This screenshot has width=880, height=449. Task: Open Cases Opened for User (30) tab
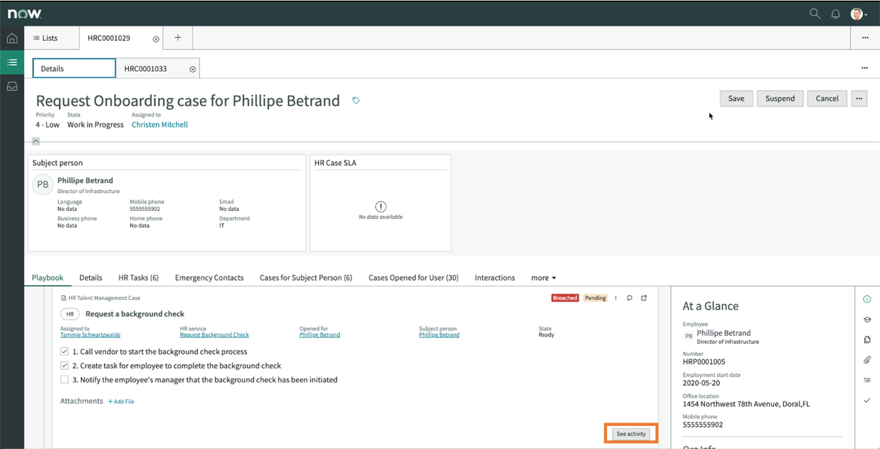point(414,278)
